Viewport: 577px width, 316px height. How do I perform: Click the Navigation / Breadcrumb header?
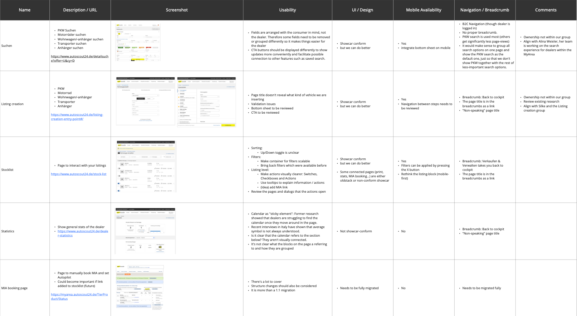(485, 10)
